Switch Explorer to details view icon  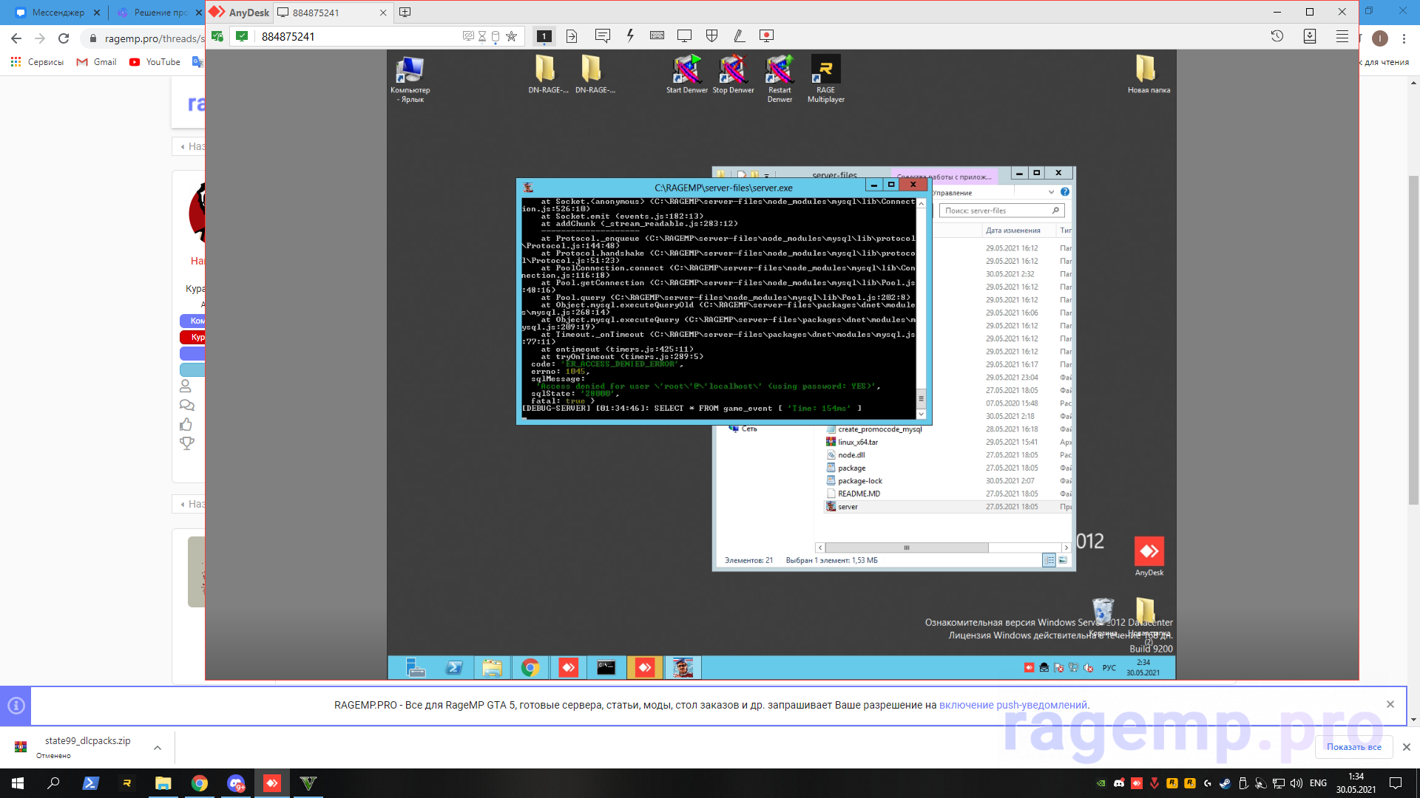1049,560
